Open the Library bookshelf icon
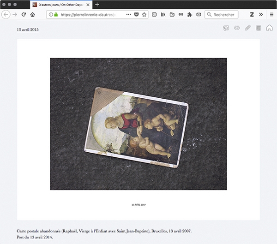 click(x=163, y=14)
